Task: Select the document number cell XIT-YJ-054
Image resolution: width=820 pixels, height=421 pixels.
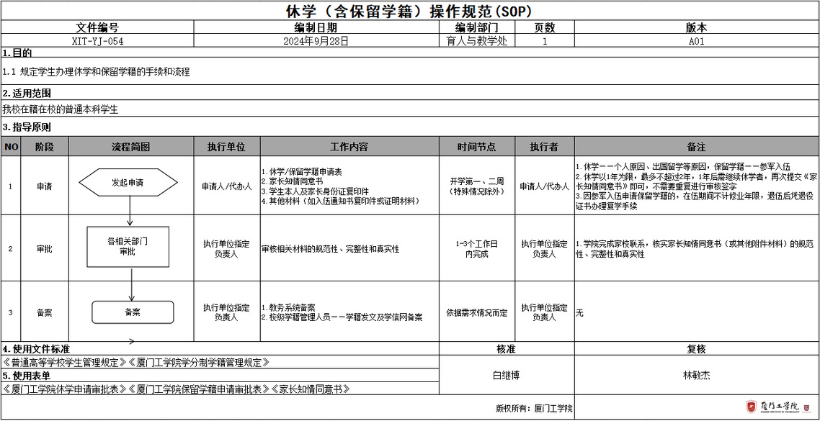Action: click(x=97, y=41)
